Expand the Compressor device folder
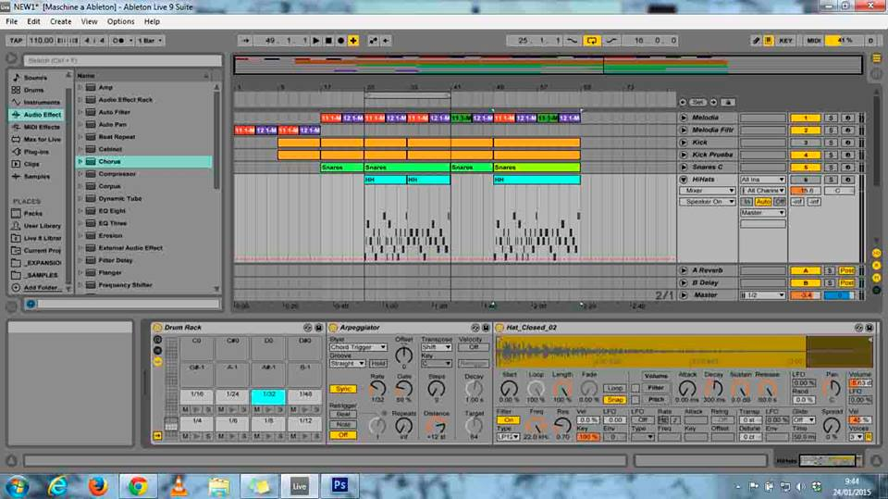888x499 pixels. tap(80, 174)
